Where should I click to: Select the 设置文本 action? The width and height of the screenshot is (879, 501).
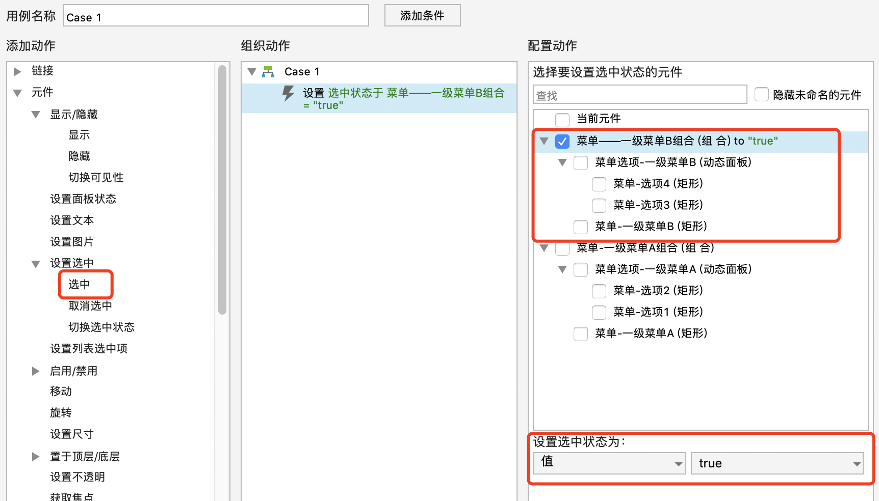click(72, 220)
